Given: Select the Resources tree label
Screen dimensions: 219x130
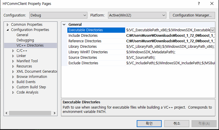Looking at the screenshot, I should pyautogui.click(x=24, y=66).
